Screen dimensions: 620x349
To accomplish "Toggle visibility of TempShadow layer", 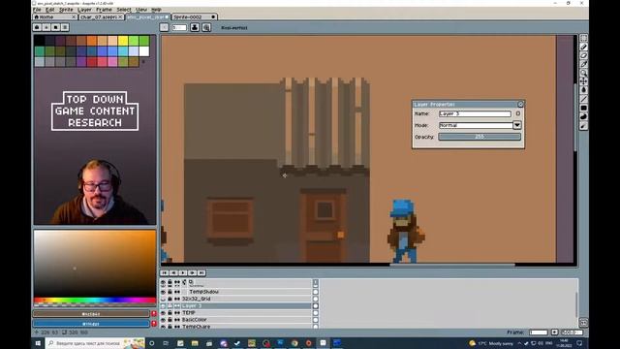I will click(163, 292).
